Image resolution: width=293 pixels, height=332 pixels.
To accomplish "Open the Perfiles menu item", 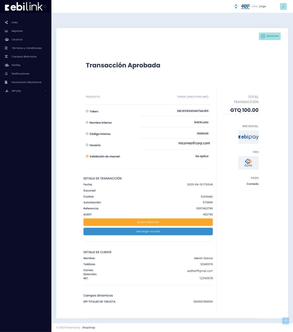I will [x=16, y=65].
